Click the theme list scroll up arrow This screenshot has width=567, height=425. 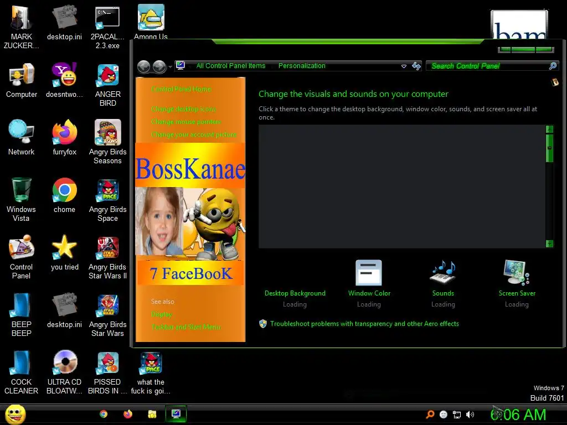[x=549, y=129]
